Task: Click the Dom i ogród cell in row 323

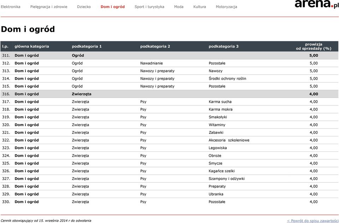Action: pos(26,148)
